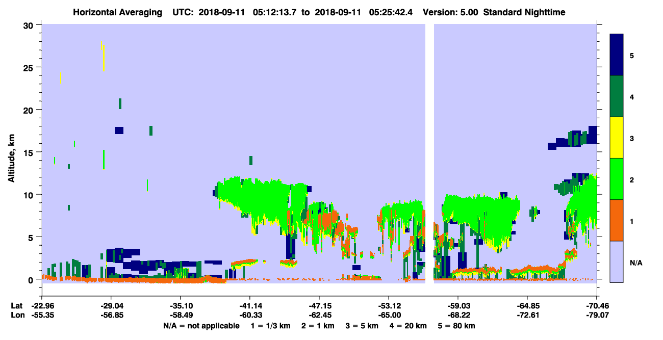Click the legend text '5 = 80 km'
This screenshot has width=663, height=340.
pyautogui.click(x=456, y=326)
